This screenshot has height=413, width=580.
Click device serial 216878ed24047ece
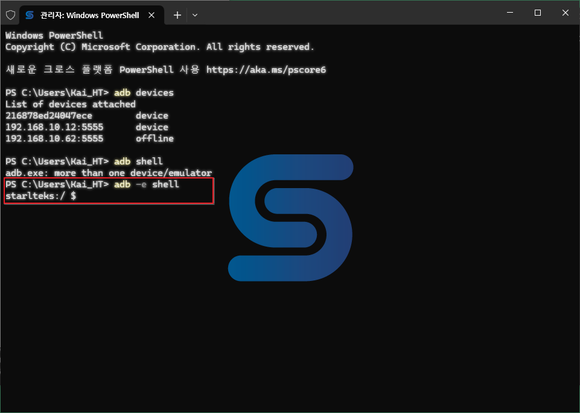(x=49, y=116)
